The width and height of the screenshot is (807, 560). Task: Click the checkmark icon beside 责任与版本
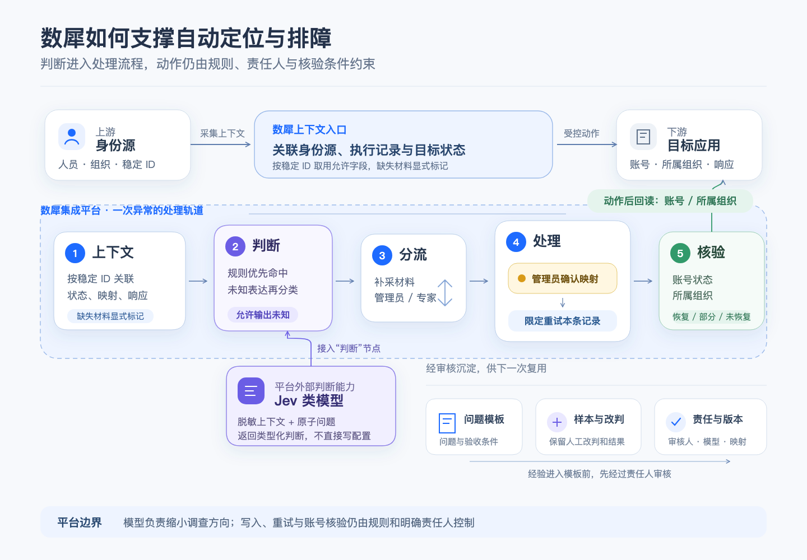click(676, 422)
